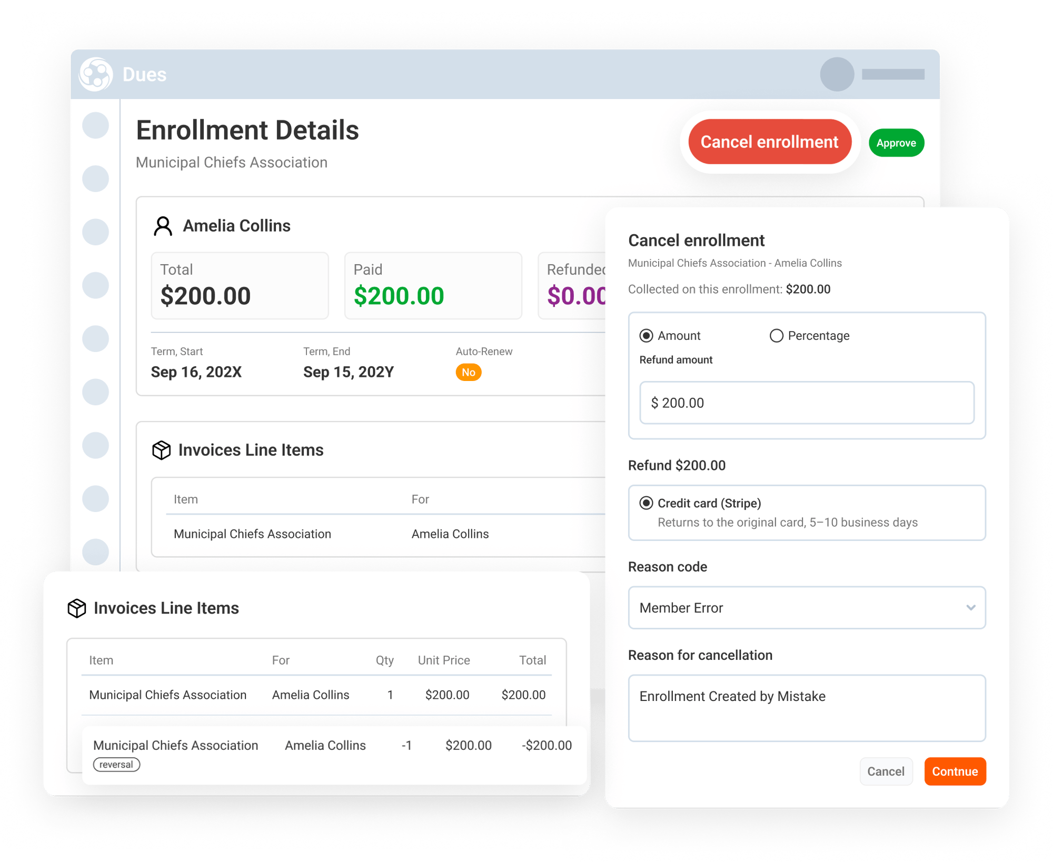Click the Dues app logo icon
The width and height of the screenshot is (1053, 862).
point(96,74)
